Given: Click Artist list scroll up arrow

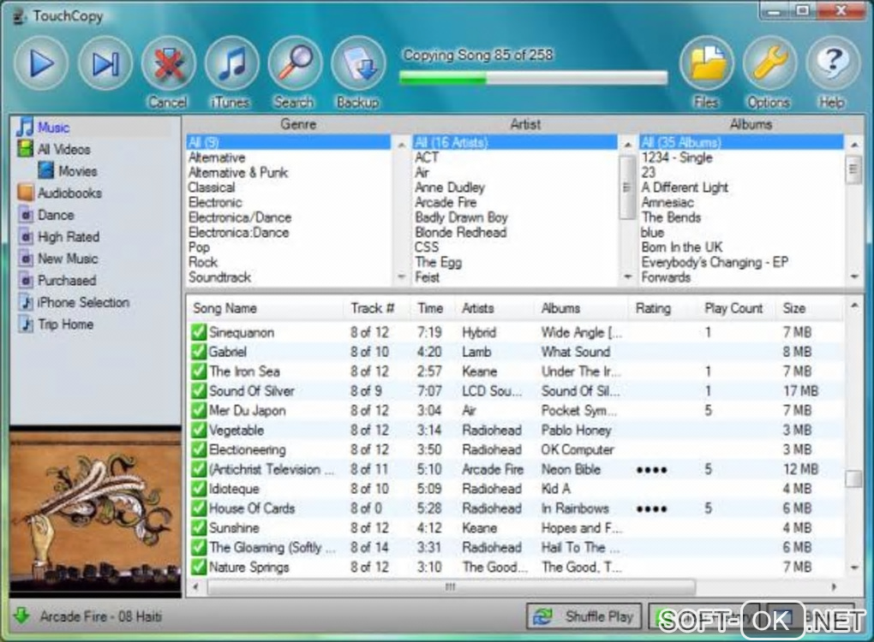Looking at the screenshot, I should coord(627,145).
